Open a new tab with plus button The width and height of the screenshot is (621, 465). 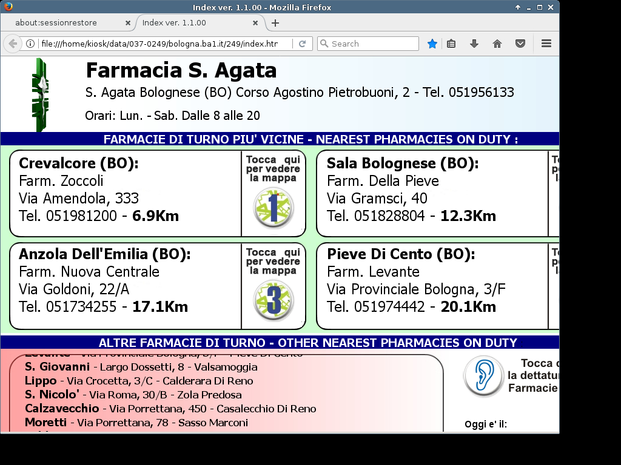pyautogui.click(x=275, y=23)
